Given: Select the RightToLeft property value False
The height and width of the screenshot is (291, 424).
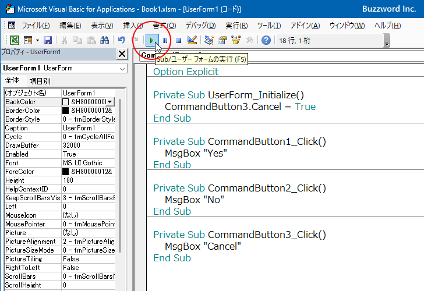Looking at the screenshot, I should pos(89,268).
